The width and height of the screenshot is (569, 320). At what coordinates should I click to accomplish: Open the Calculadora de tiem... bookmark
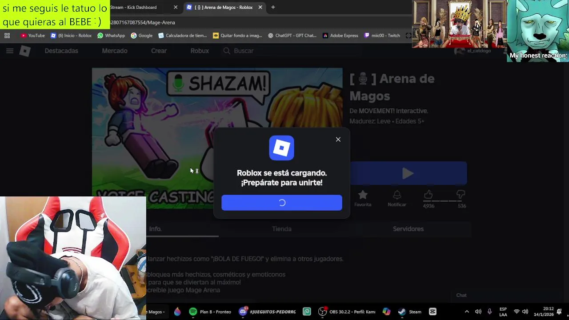click(x=183, y=36)
